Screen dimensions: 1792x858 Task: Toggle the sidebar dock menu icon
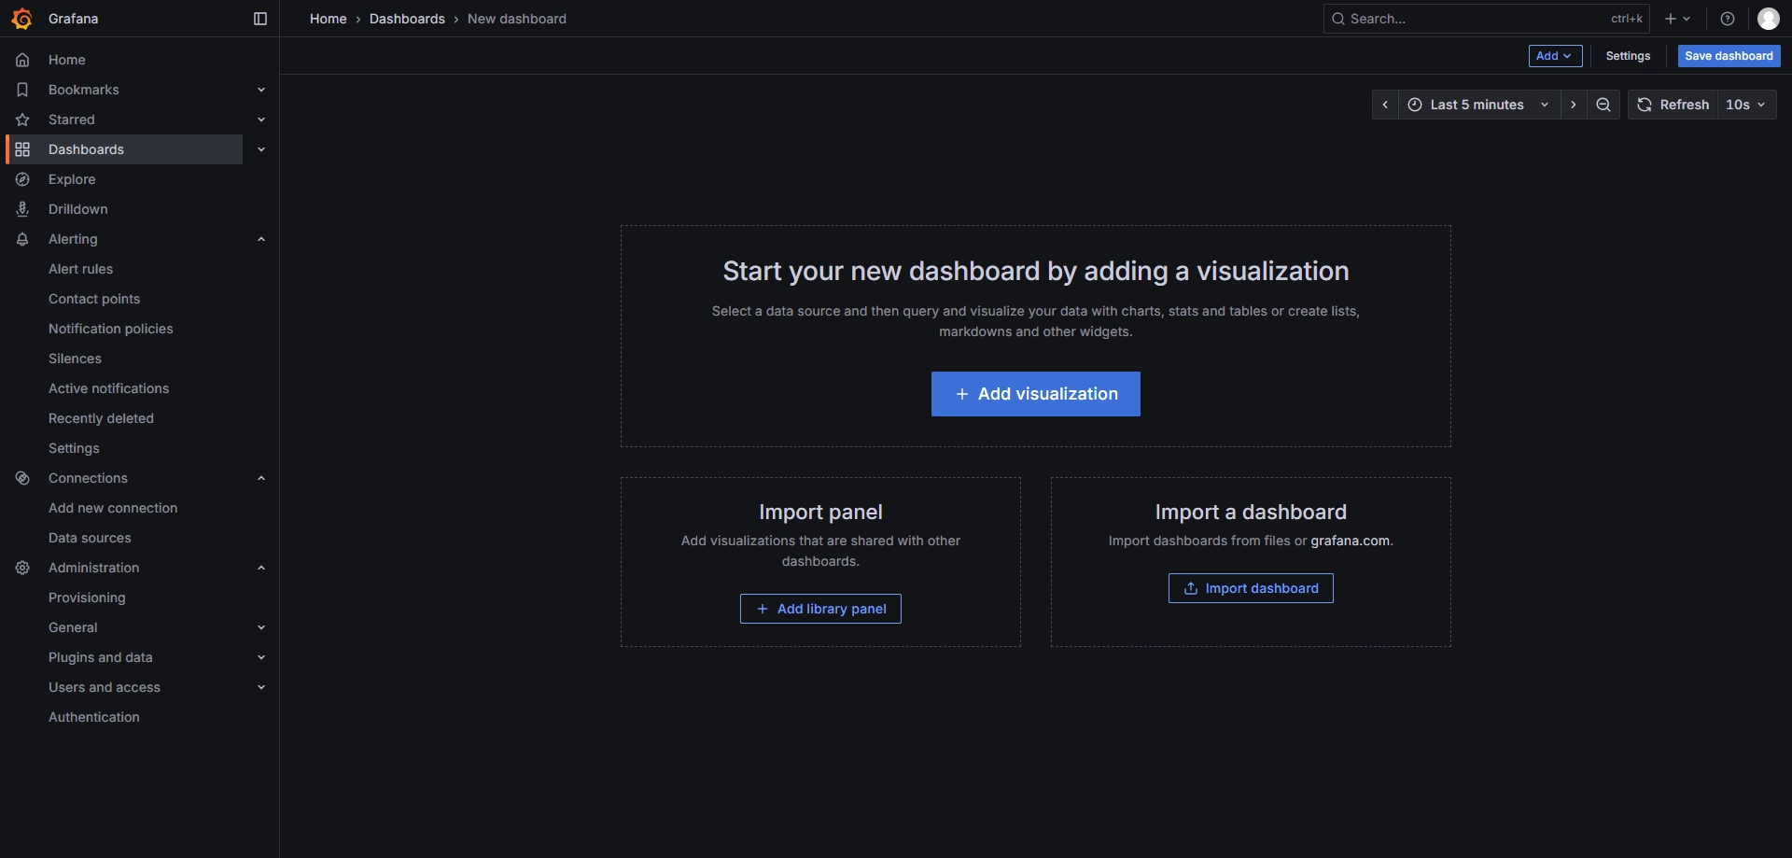coord(260,19)
